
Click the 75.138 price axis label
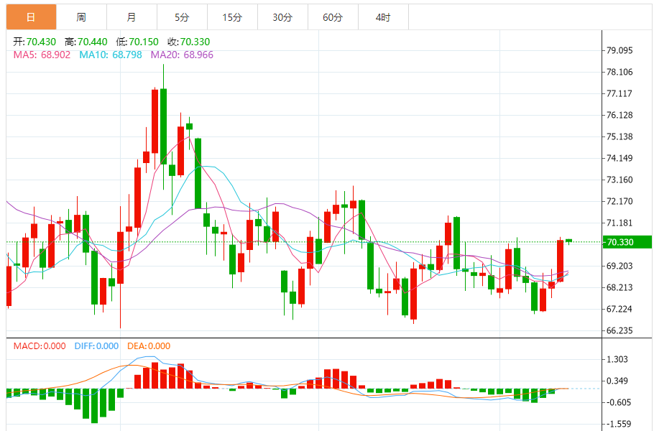[x=620, y=136]
